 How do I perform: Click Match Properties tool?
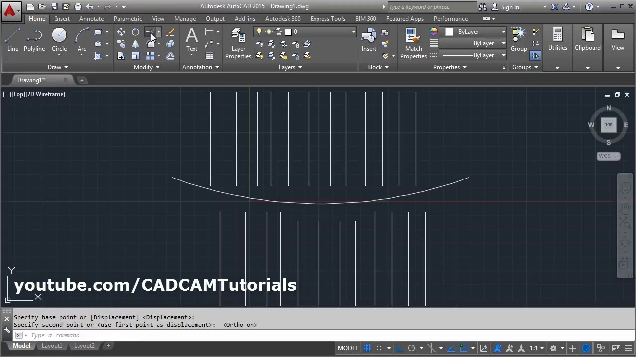point(413,44)
